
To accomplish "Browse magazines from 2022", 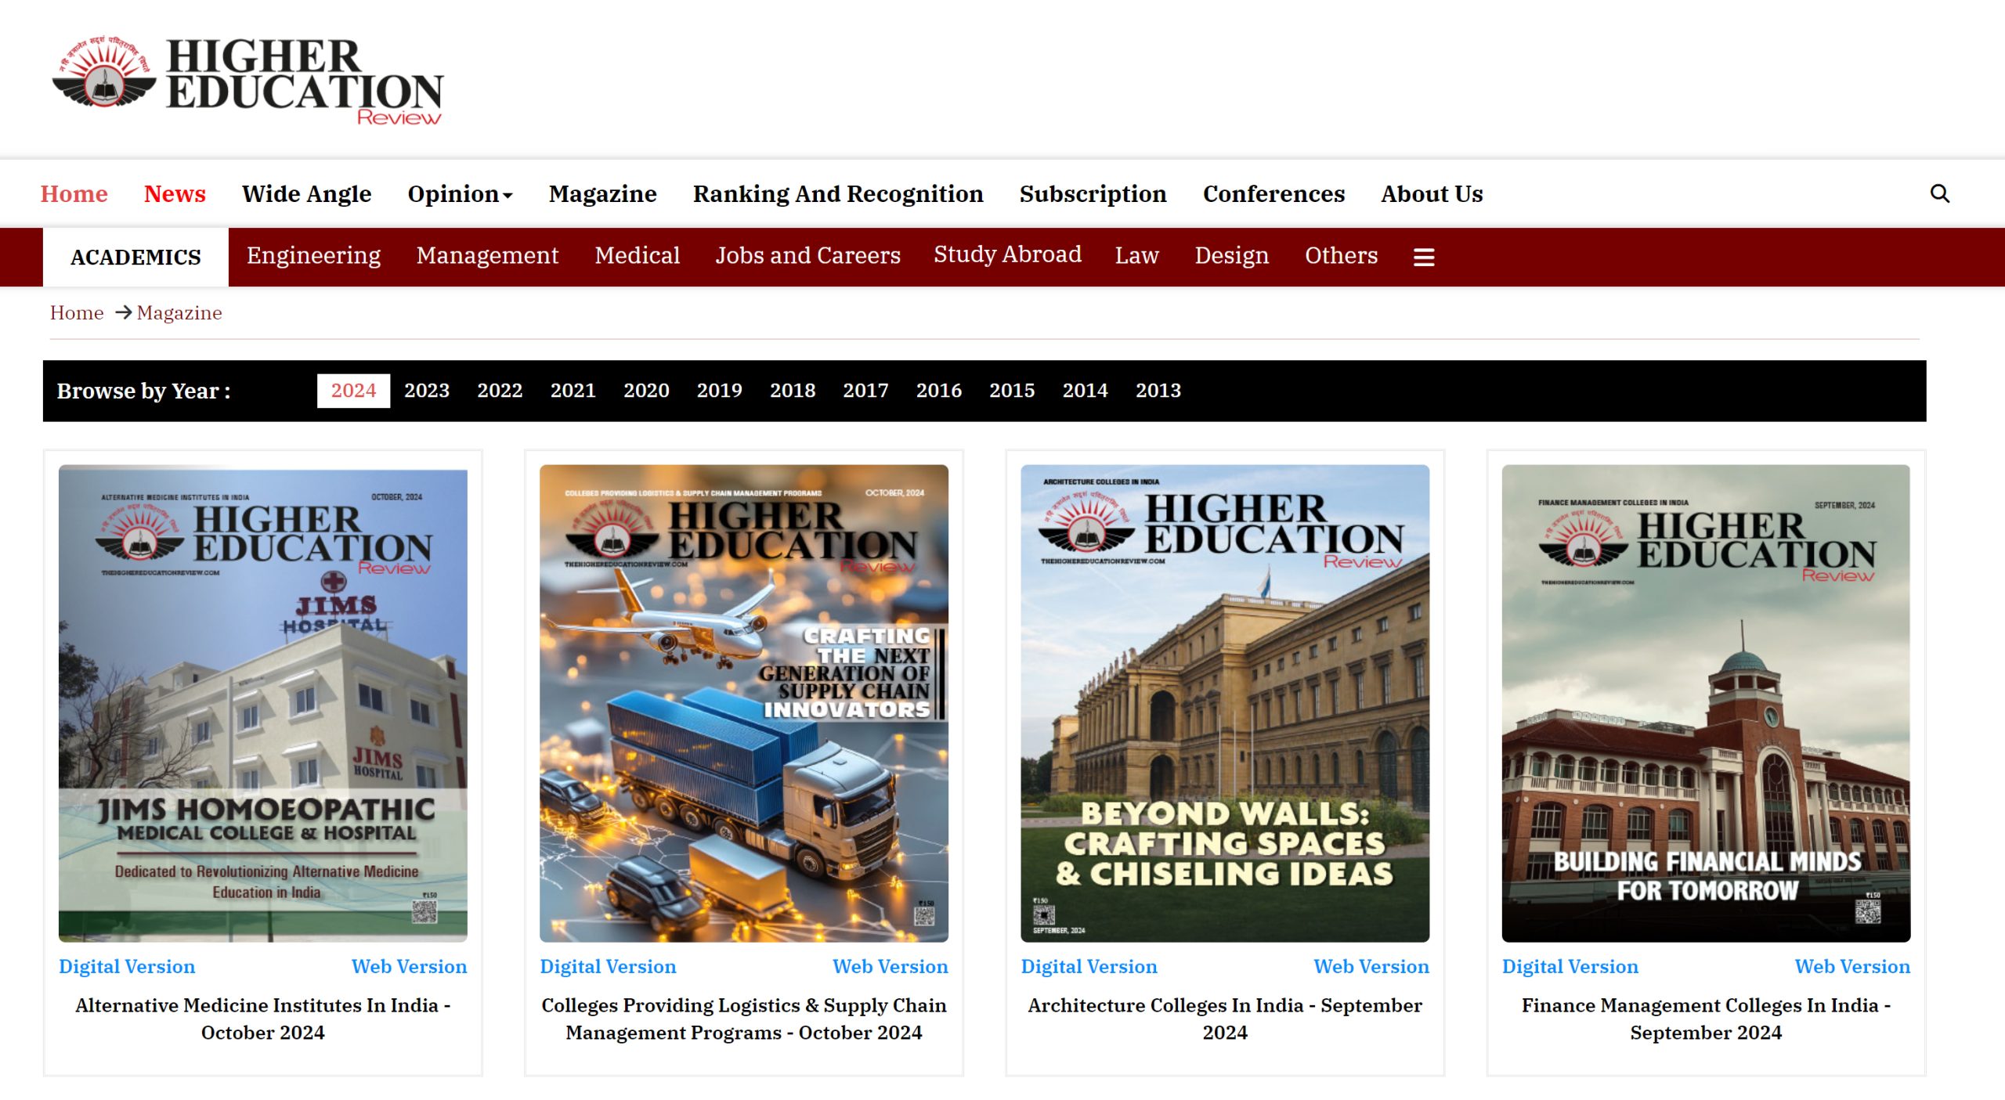I will (x=500, y=391).
